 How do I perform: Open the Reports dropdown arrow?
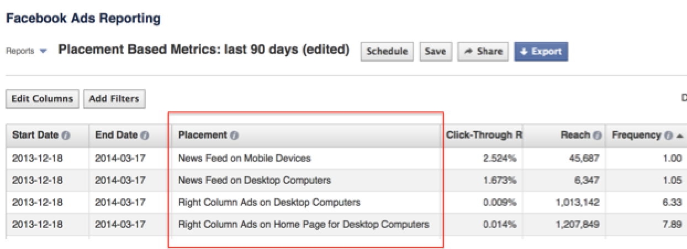(43, 51)
